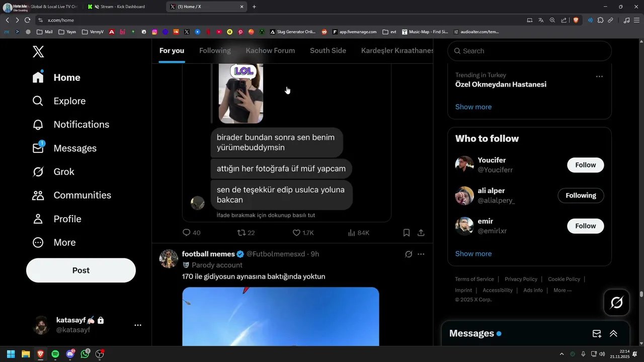Screen dimensions: 644x362
Task: Click the Post button
Action: [x=81, y=270]
